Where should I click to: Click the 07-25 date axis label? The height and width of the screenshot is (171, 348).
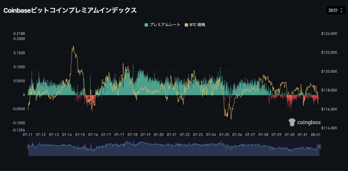tap(224, 135)
